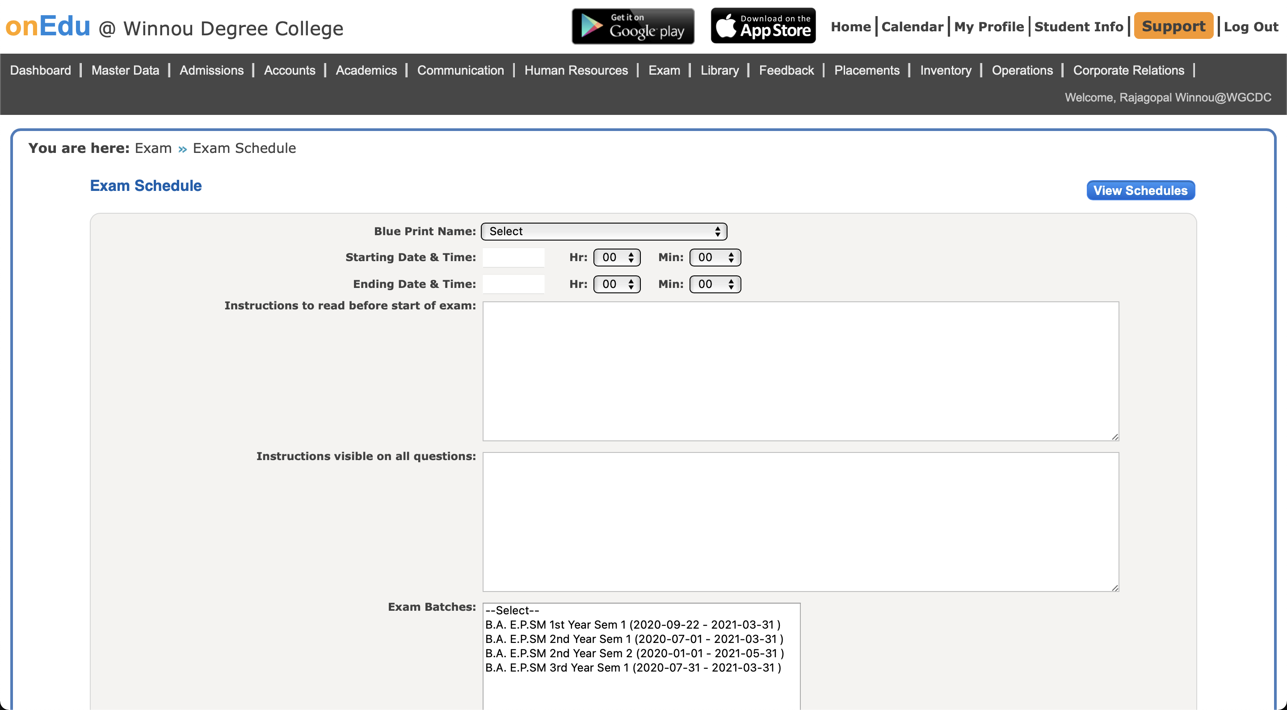Image resolution: width=1287 pixels, height=710 pixels.
Task: Open the Human Resources menu
Action: 576,71
